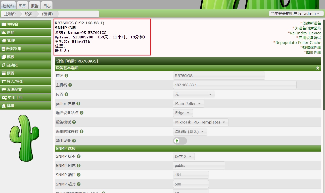Screen dimensions: 325x193
Task: Click the large cactus logo in sidebar
Action: tap(25, 138)
